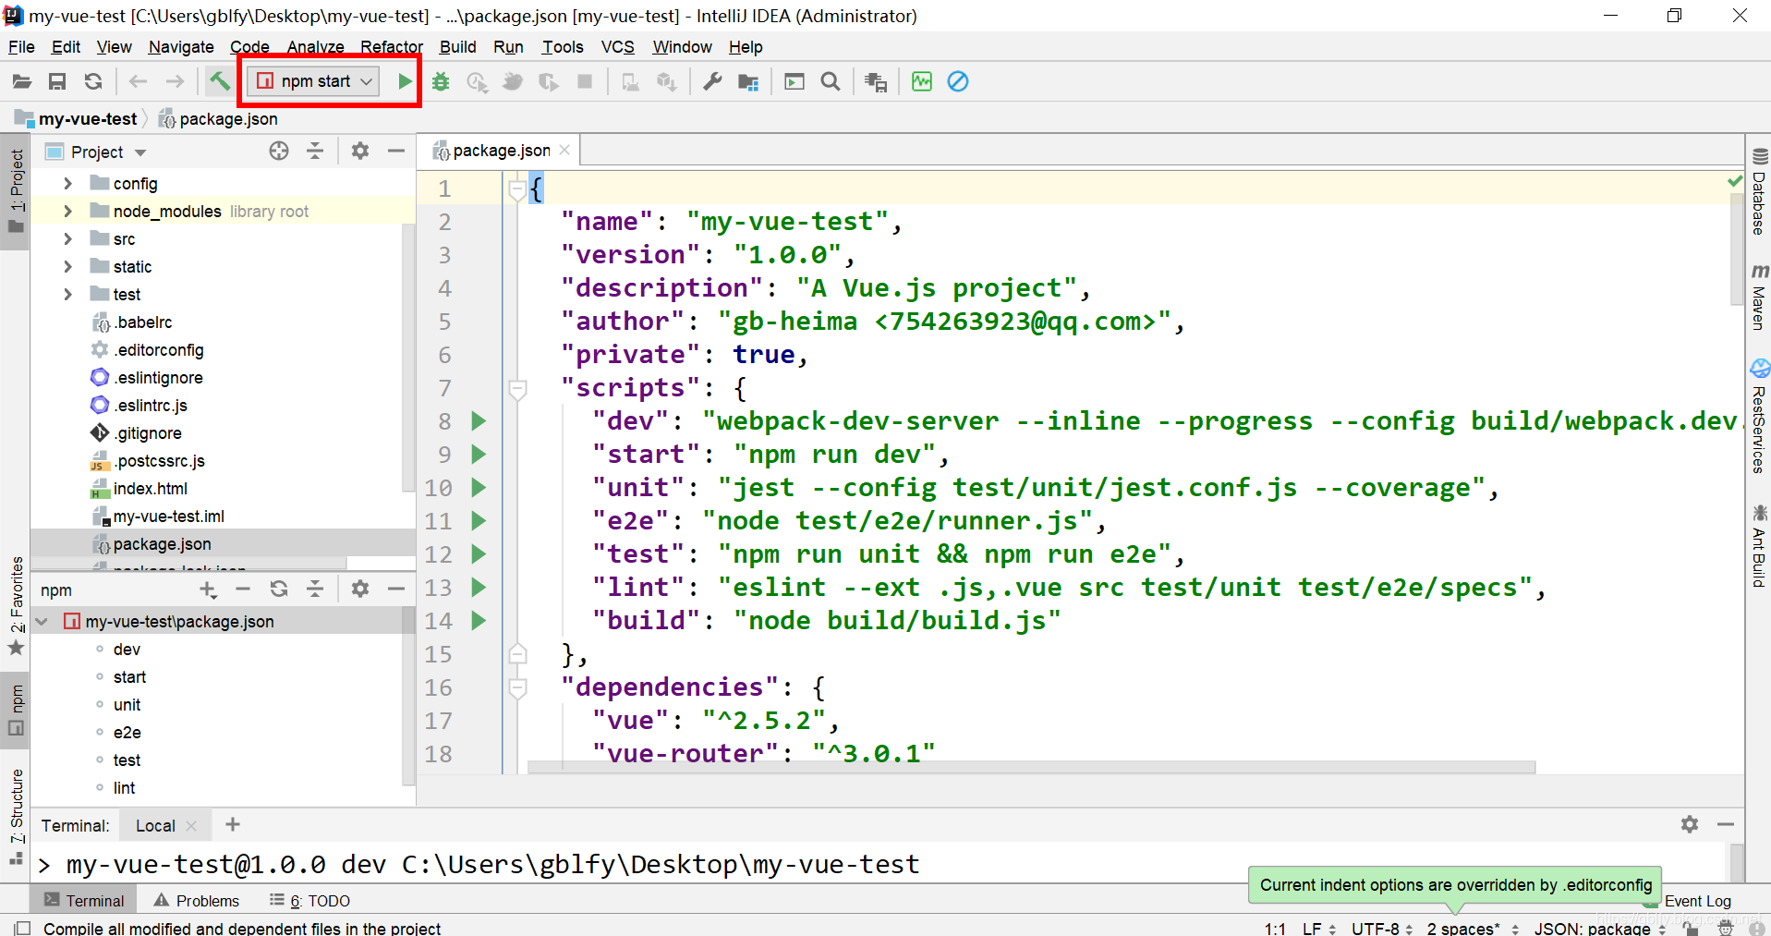Viewport: 1771px width, 936px height.
Task: Toggle the Maven tool window button
Action: coord(1759,298)
